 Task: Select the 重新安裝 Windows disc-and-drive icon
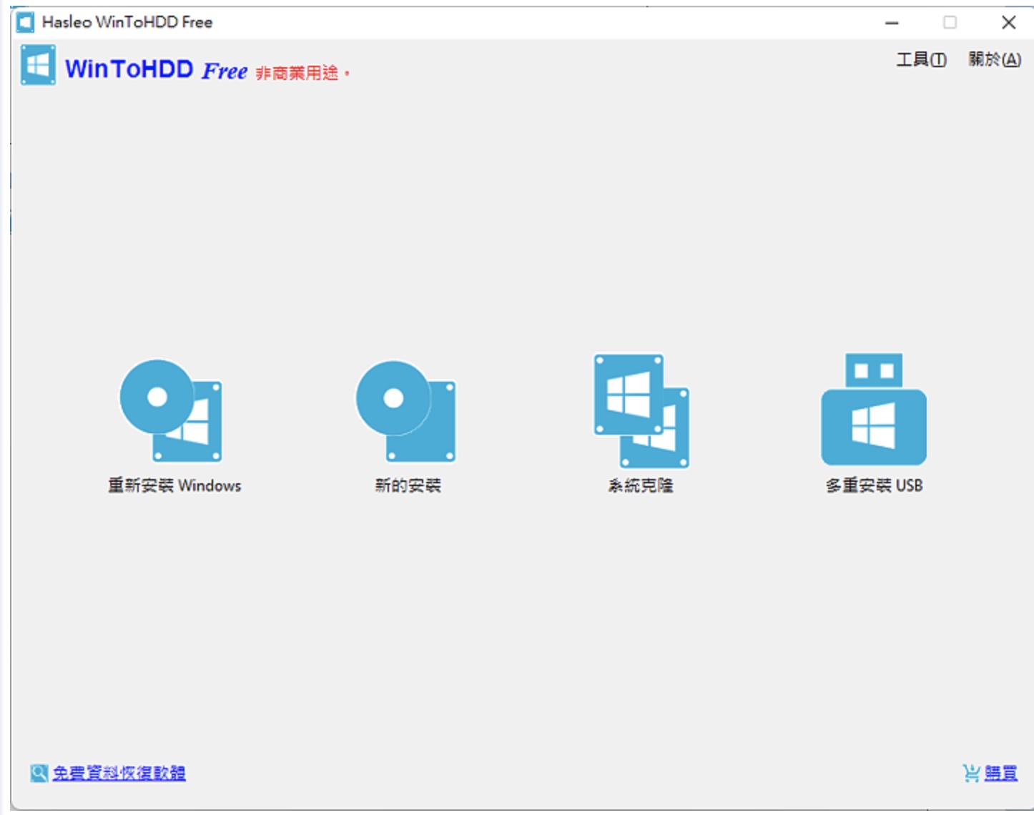[171, 410]
